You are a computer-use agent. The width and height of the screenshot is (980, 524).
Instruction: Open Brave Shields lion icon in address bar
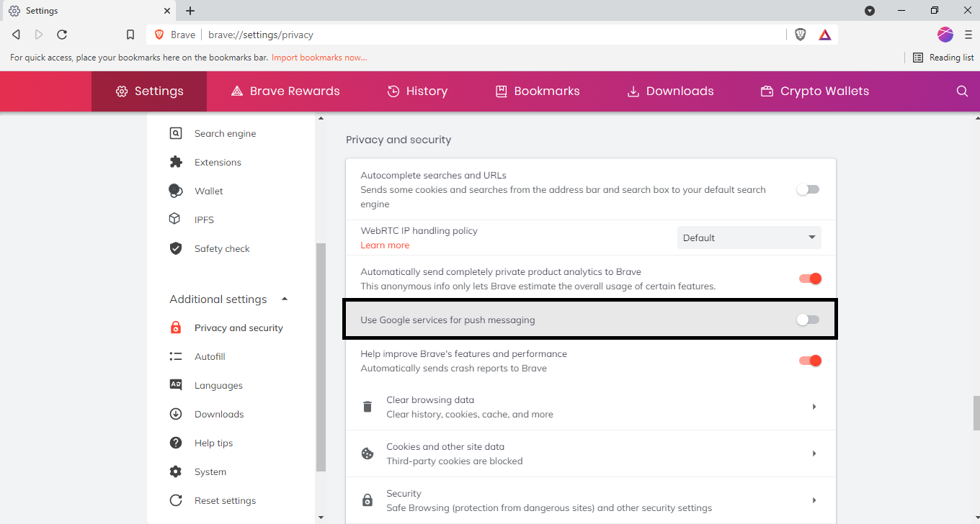800,35
